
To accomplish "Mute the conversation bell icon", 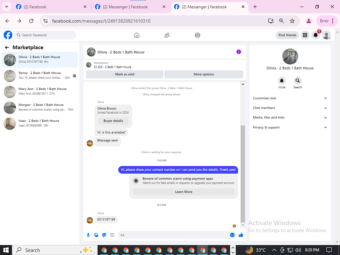I will [x=282, y=81].
